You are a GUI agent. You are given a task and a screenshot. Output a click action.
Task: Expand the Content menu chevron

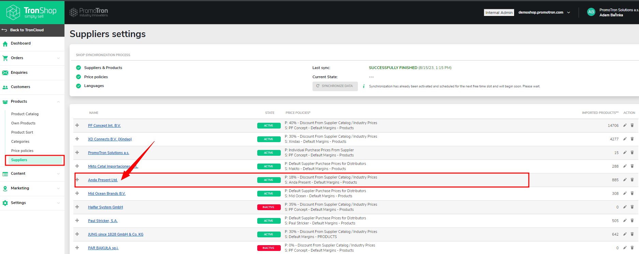pyautogui.click(x=58, y=174)
